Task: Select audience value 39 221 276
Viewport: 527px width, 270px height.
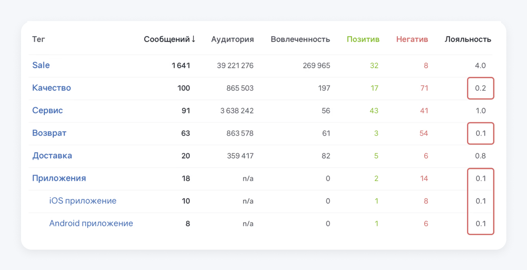Action: coord(235,66)
